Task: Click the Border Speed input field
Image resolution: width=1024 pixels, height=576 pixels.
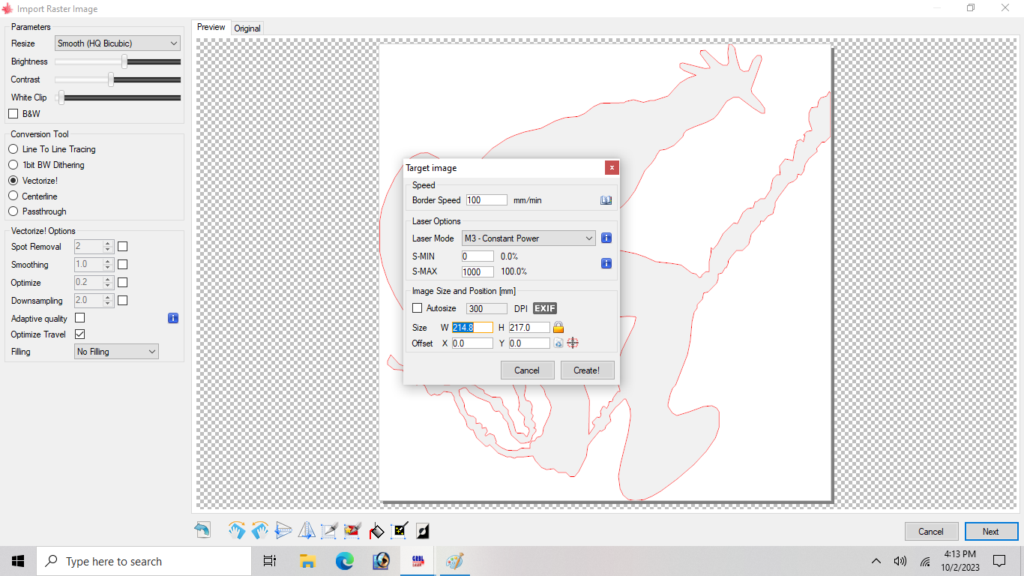Action: click(487, 200)
